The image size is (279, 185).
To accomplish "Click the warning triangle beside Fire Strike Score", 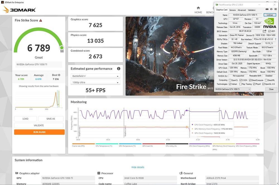I will click(40, 20).
